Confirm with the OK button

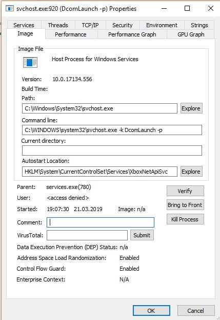click(x=151, y=311)
